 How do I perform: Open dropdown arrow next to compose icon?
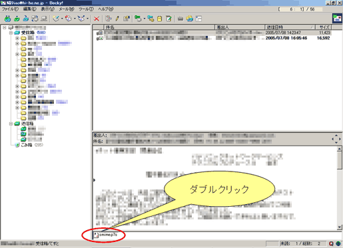tap(62, 19)
